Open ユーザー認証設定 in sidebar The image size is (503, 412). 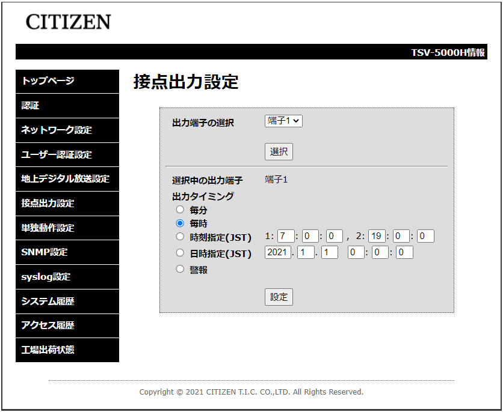click(x=67, y=154)
